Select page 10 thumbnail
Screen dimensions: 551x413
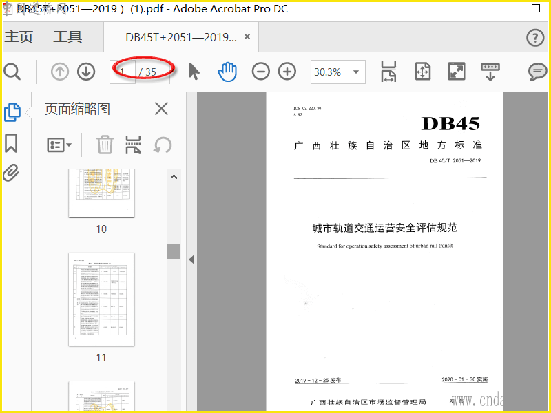pyautogui.click(x=101, y=193)
